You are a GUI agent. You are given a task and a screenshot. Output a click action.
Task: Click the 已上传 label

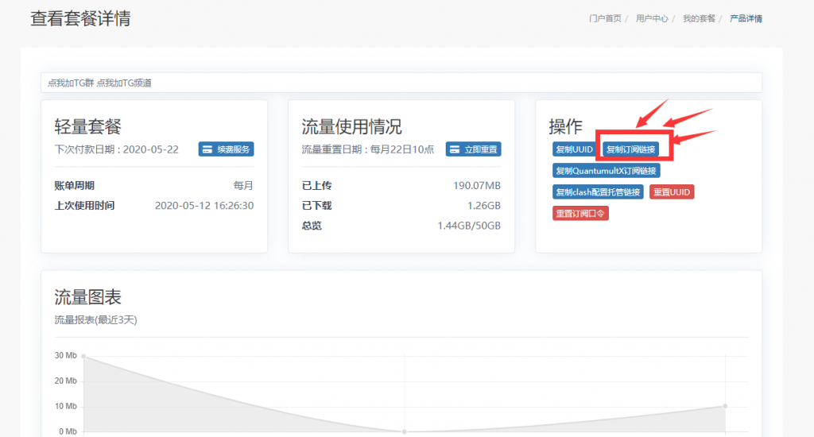point(316,186)
